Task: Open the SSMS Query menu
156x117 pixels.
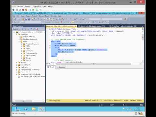Action: tap(28, 16)
